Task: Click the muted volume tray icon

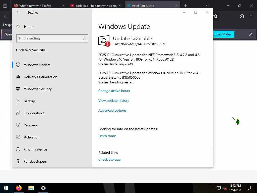Action: click(225, 188)
